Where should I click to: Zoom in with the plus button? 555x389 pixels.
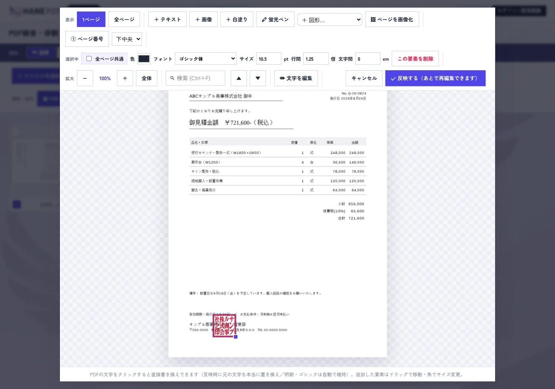[x=125, y=78]
